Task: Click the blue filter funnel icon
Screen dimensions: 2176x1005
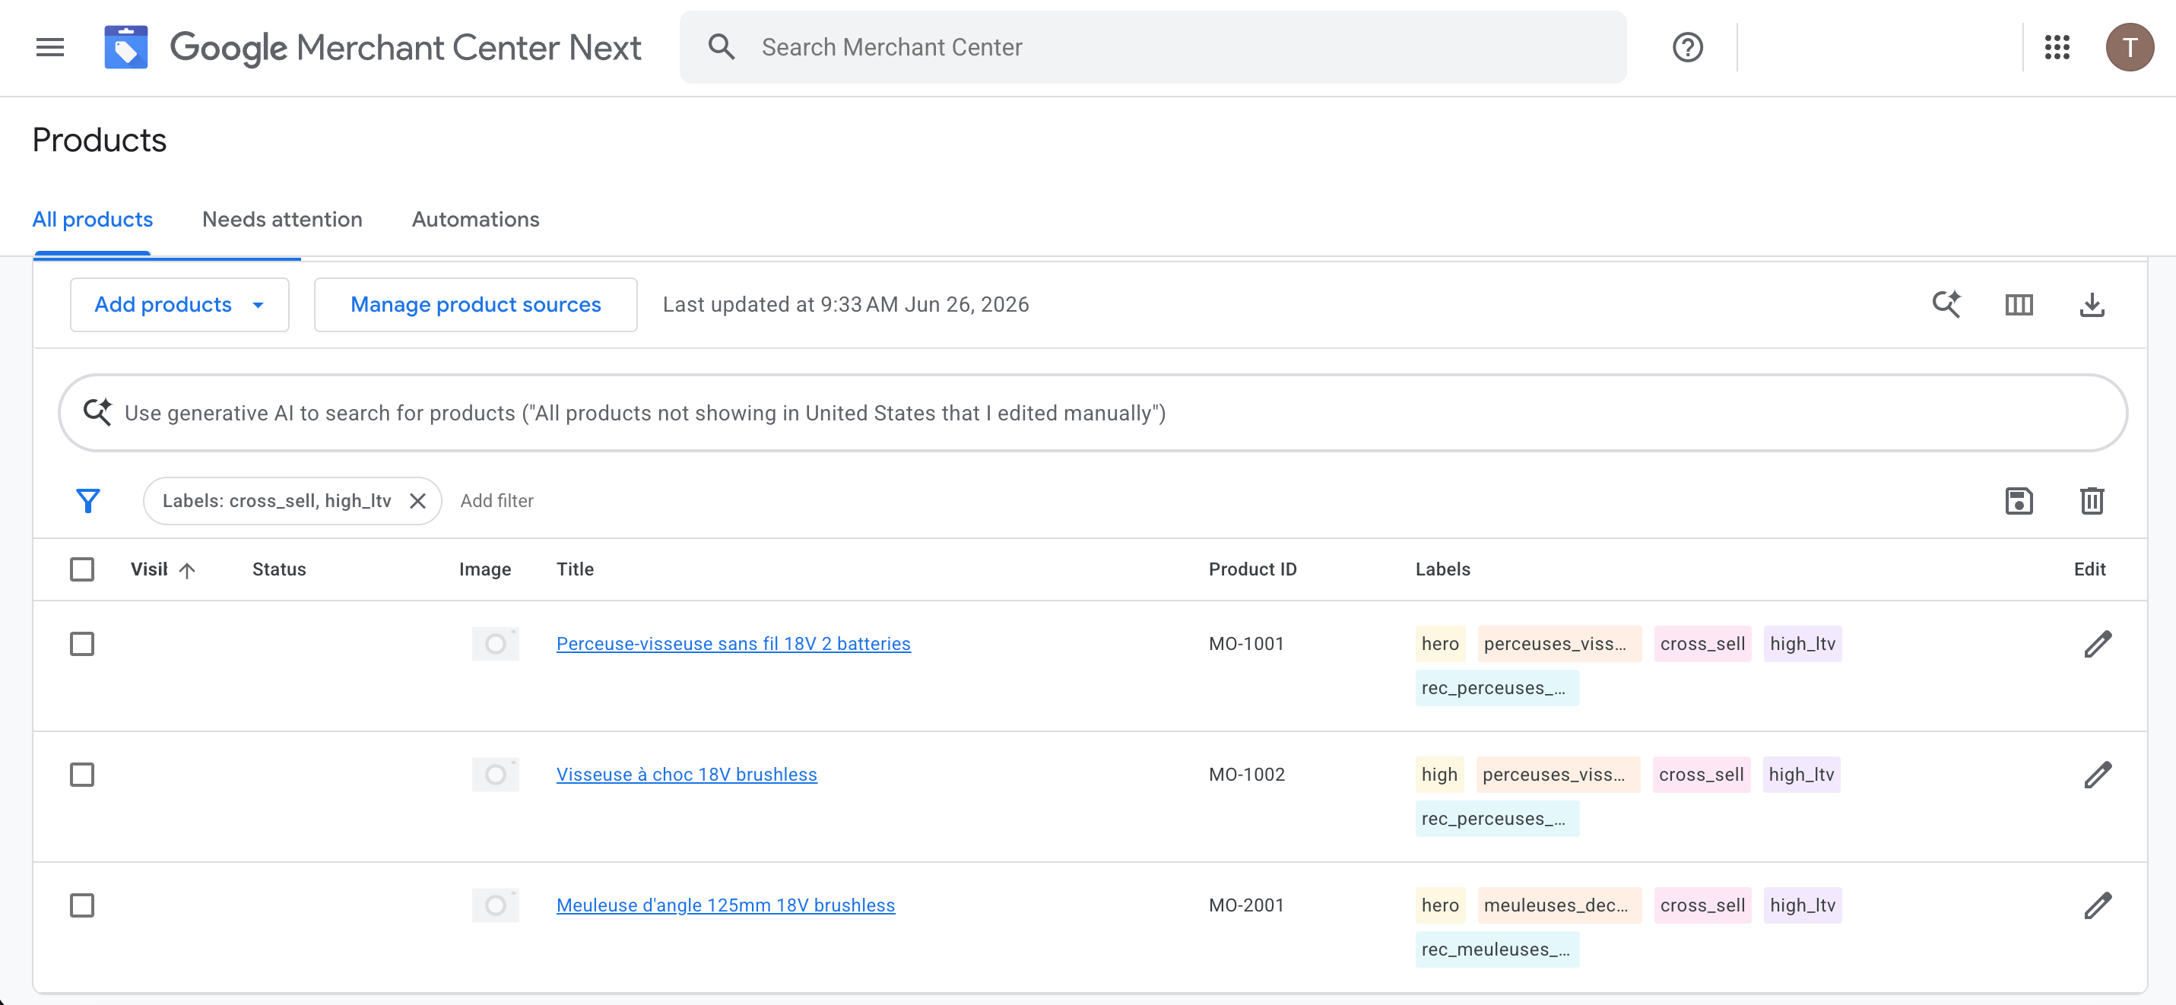Action: [88, 501]
